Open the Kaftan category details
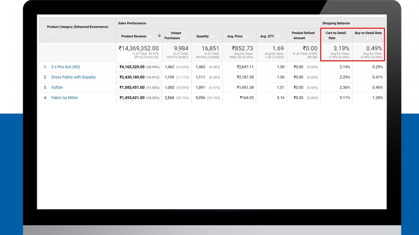This screenshot has width=419, height=235. tap(57, 87)
